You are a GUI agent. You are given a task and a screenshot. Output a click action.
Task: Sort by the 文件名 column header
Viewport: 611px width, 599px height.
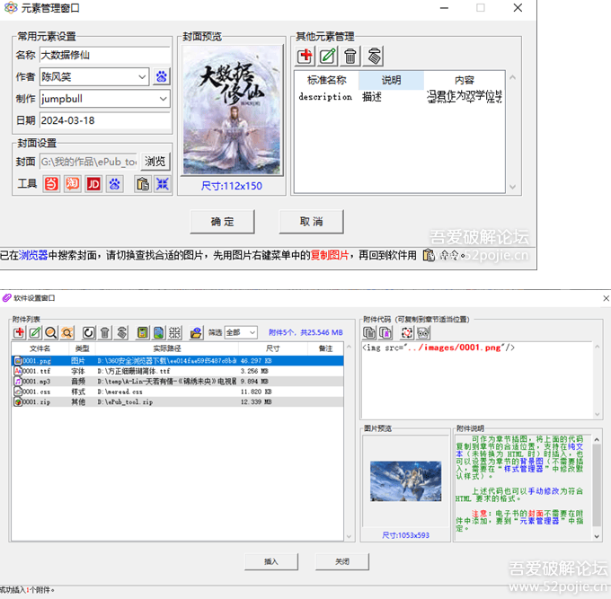[x=40, y=348]
